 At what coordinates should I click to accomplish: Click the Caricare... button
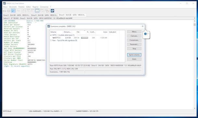click(x=134, y=36)
